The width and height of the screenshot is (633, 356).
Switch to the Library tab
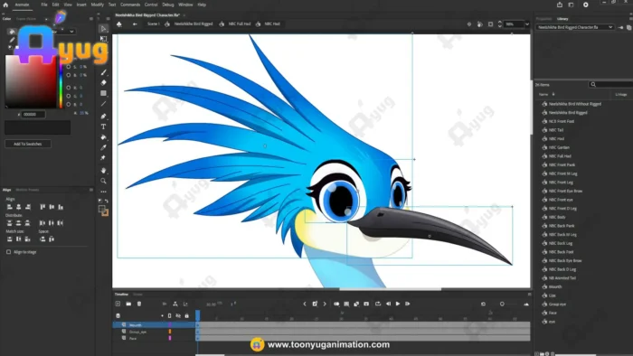pyautogui.click(x=562, y=19)
